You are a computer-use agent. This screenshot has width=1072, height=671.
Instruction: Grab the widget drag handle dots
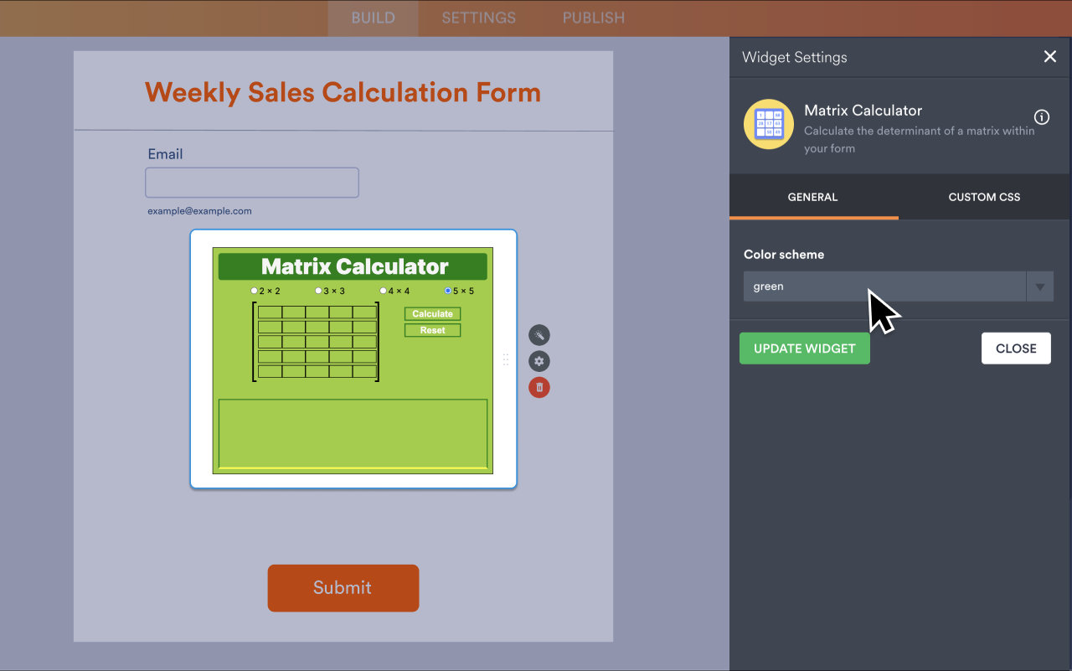click(x=506, y=359)
